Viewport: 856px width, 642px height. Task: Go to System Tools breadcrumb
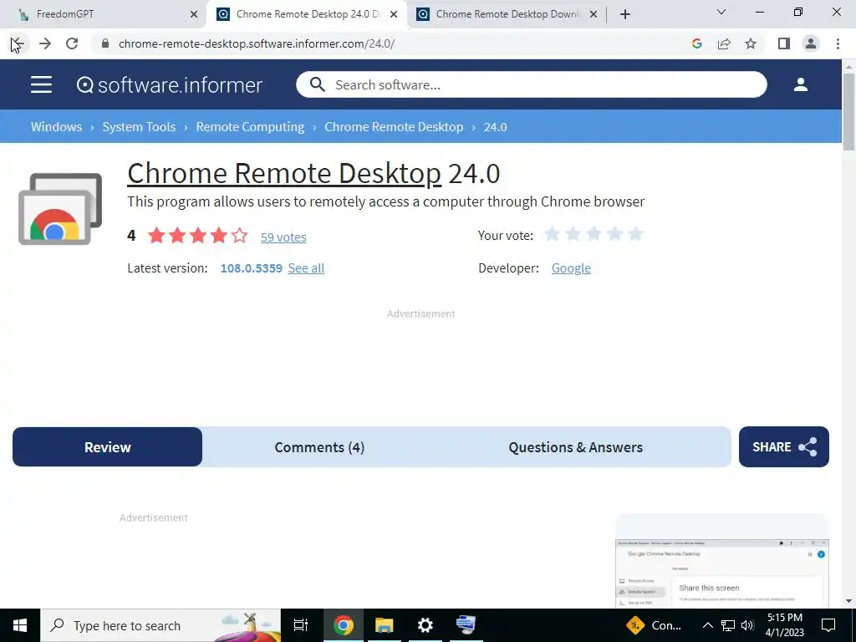pyautogui.click(x=140, y=127)
